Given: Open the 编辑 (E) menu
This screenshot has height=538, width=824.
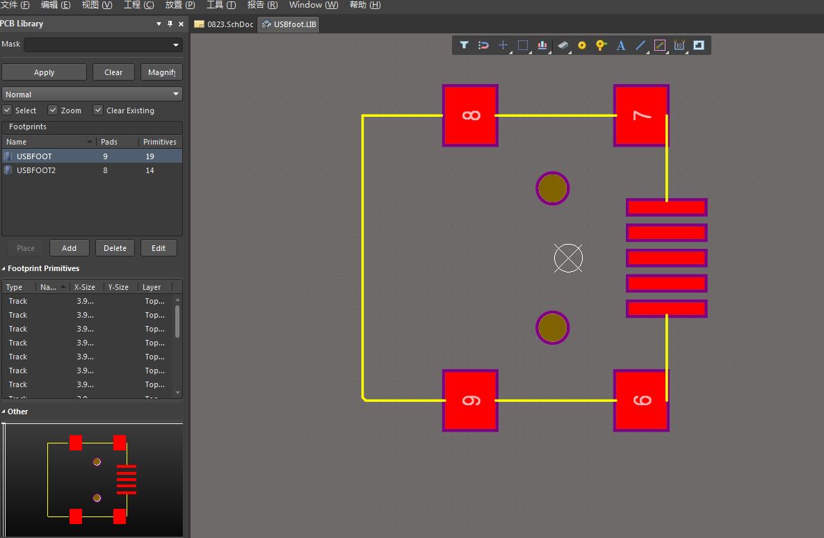Looking at the screenshot, I should 56,5.
